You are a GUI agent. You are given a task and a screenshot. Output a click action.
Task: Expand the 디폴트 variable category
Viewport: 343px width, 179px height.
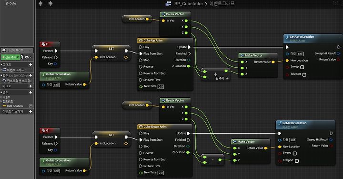[1, 97]
